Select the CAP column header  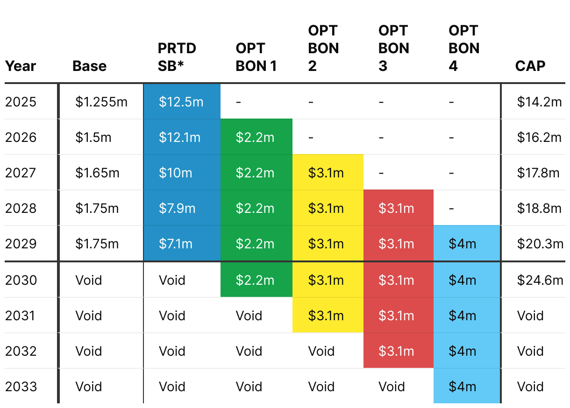click(x=530, y=66)
